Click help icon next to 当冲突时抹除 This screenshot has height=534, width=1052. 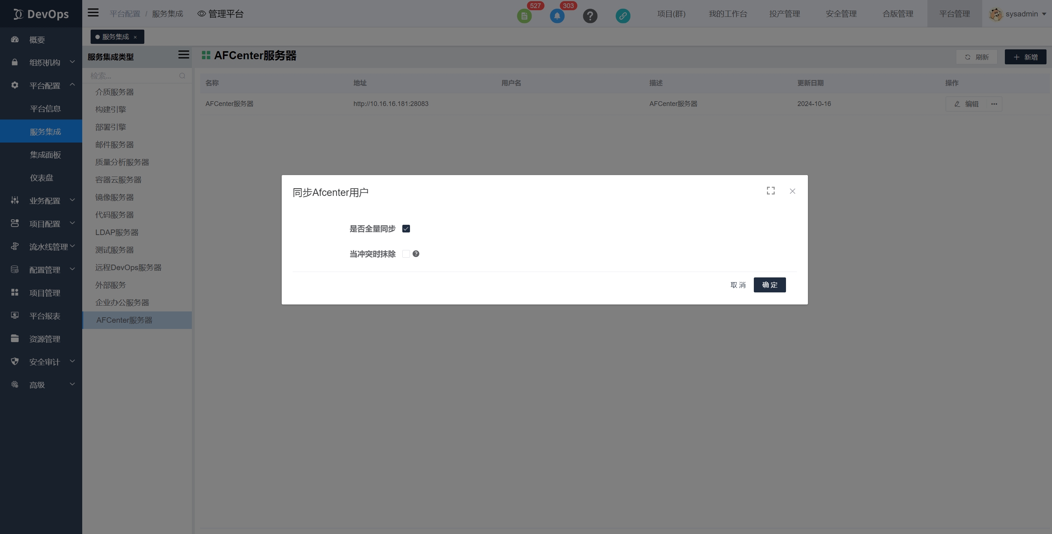point(416,254)
